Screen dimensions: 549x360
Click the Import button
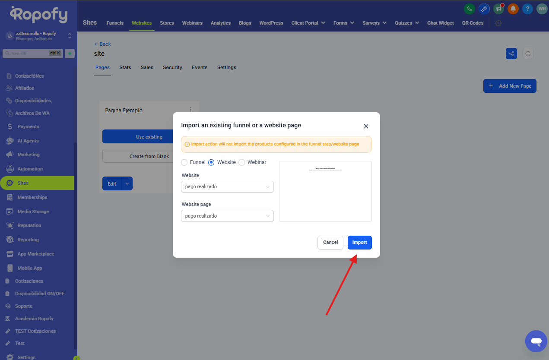[x=359, y=242]
